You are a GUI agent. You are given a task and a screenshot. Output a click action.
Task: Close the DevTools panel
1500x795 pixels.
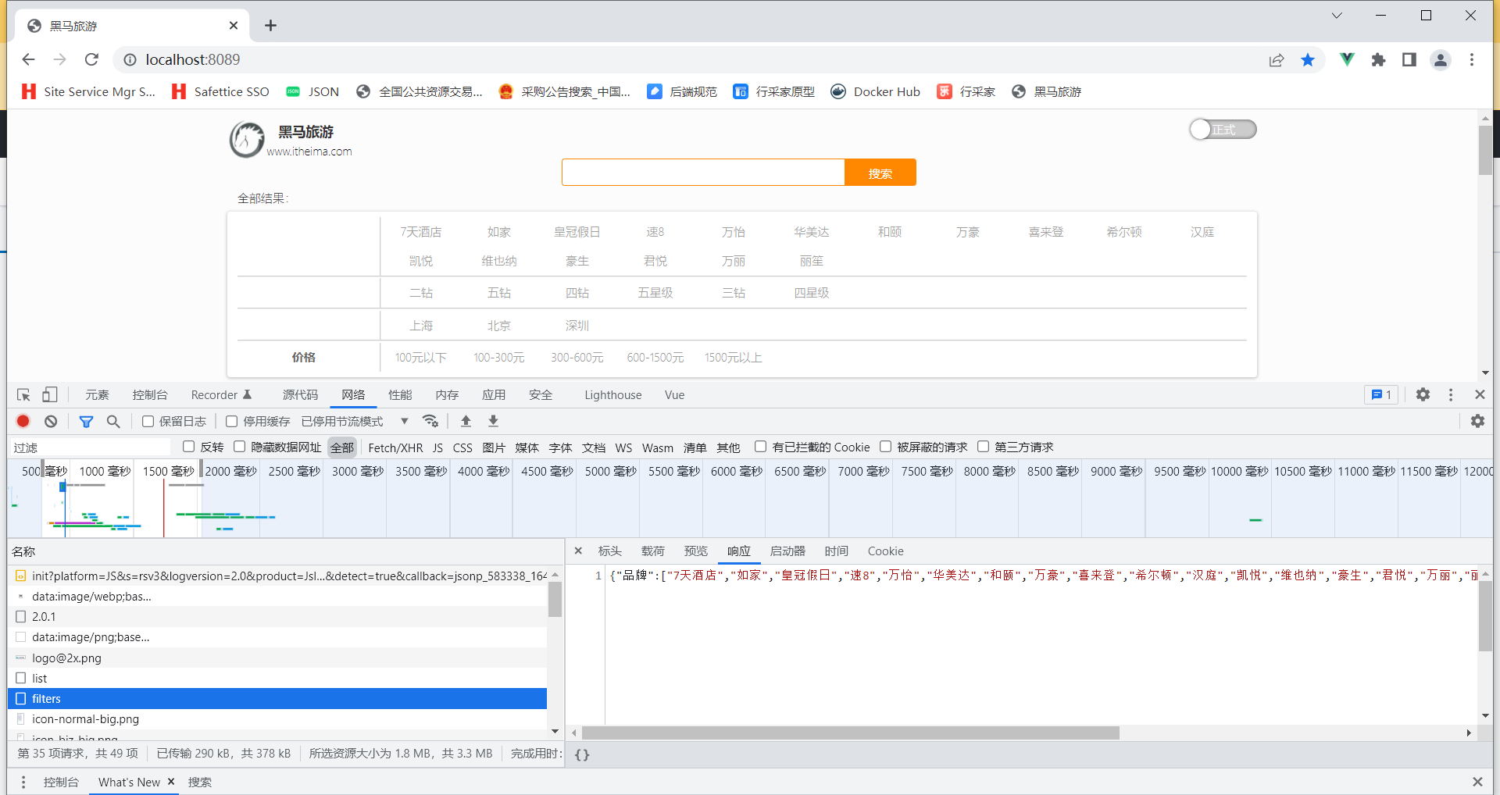point(1480,394)
